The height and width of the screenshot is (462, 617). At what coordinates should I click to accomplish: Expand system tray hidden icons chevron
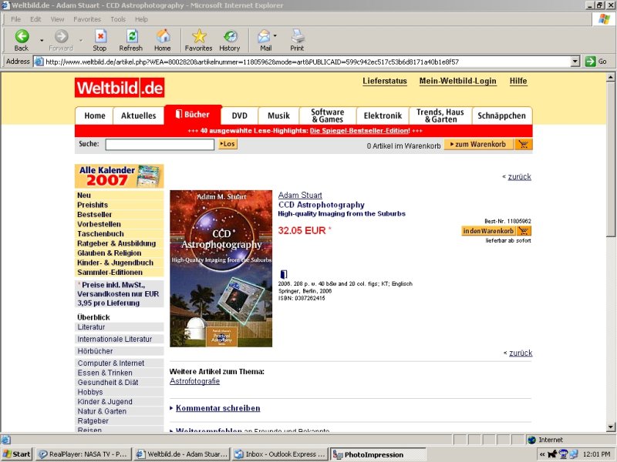[542, 454]
